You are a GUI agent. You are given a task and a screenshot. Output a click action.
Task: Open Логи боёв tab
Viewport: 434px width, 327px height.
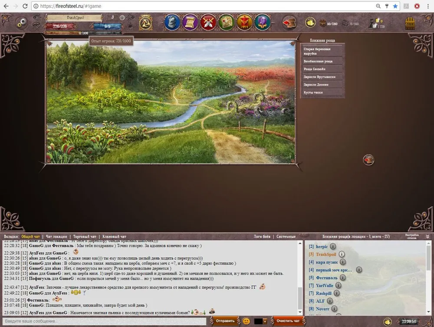[x=262, y=236]
